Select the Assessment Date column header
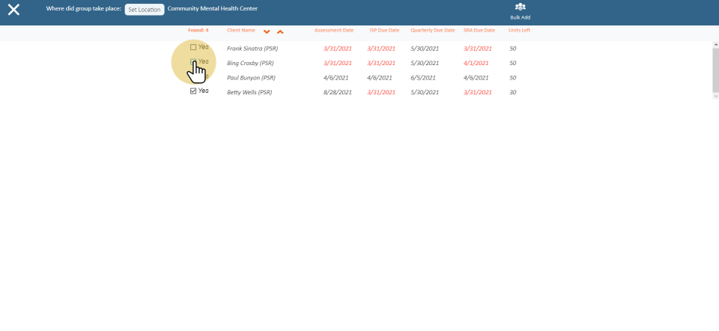The image size is (719, 331). tap(333, 31)
